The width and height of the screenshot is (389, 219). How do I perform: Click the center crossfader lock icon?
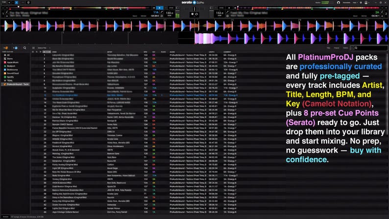192,14
